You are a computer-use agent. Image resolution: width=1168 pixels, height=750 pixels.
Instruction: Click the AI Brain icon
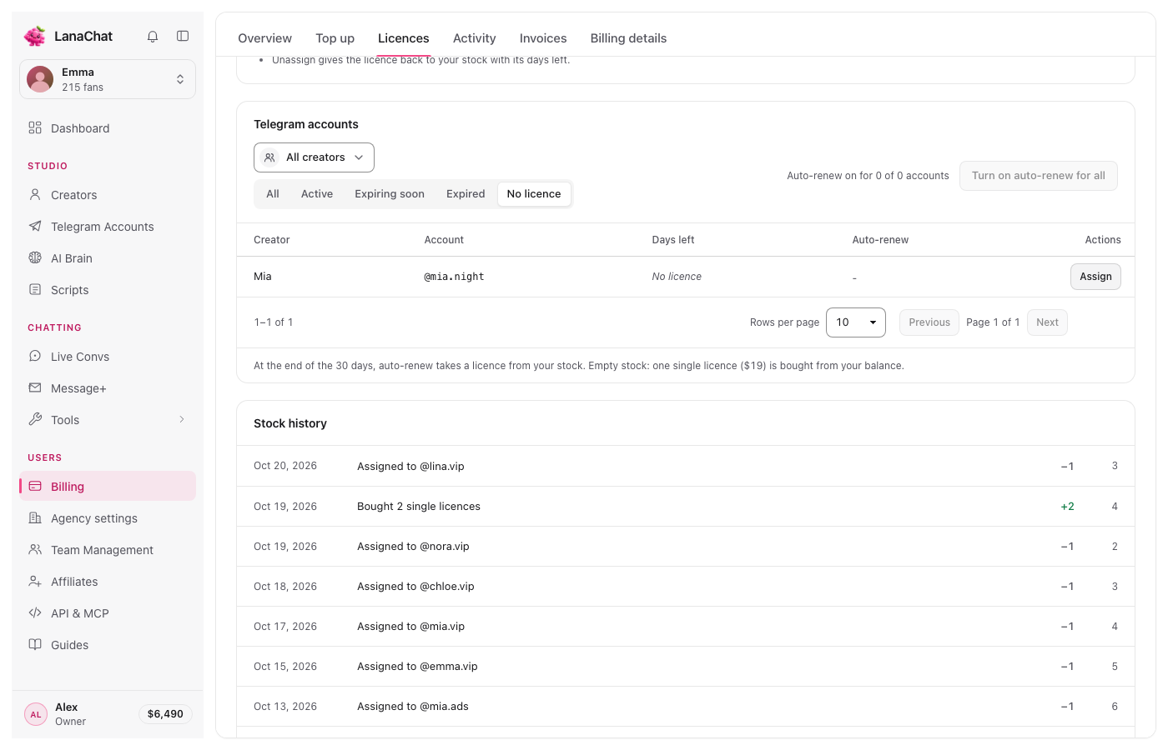(35, 257)
